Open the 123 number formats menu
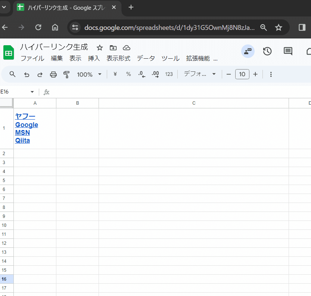 click(x=169, y=74)
